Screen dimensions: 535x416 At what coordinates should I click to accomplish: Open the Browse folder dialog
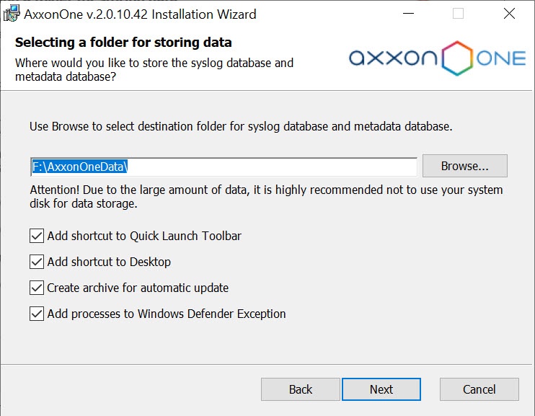pos(464,166)
